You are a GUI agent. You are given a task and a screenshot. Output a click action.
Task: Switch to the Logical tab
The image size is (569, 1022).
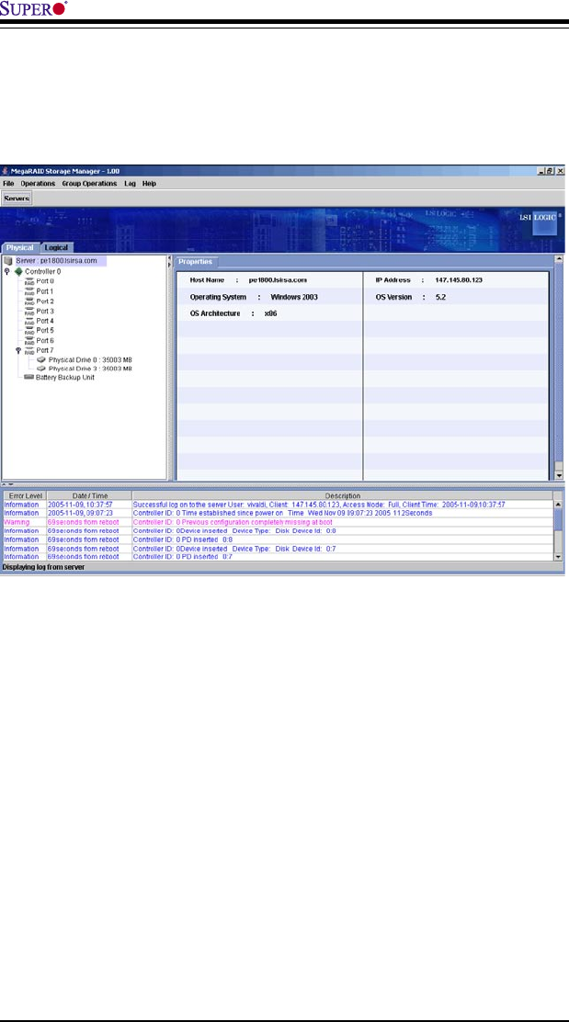[x=57, y=247]
